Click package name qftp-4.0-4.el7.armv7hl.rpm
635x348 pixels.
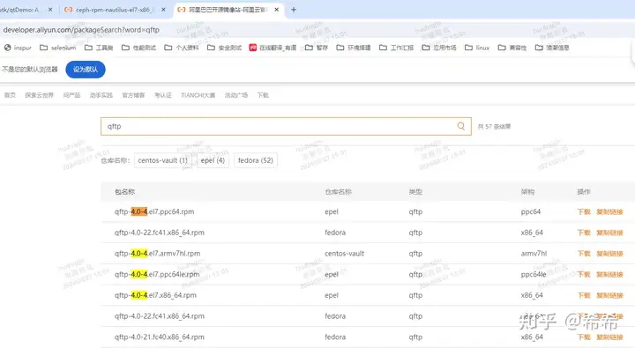[157, 254]
